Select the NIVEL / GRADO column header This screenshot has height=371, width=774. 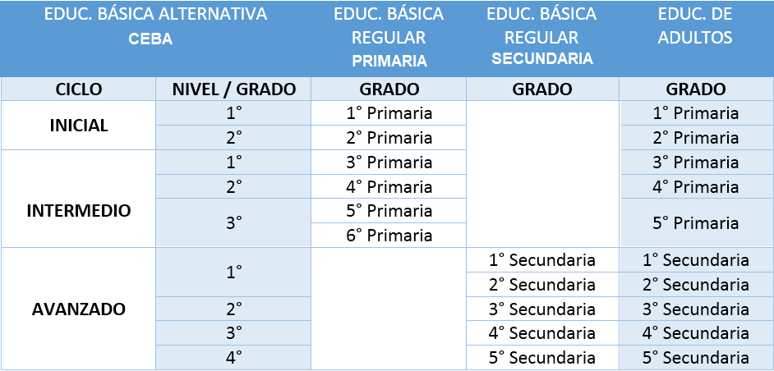[233, 89]
